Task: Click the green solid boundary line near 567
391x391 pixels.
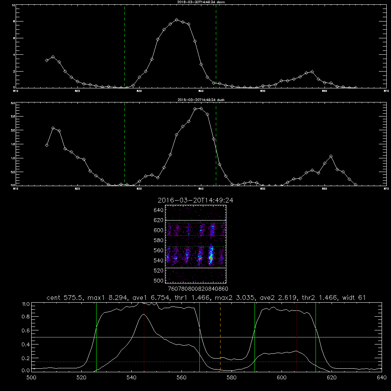Action: point(199,337)
